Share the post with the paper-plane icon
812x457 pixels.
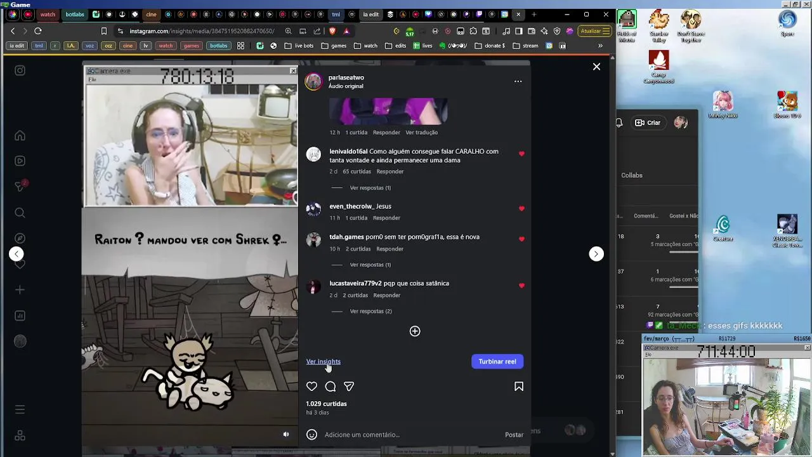coord(349,386)
